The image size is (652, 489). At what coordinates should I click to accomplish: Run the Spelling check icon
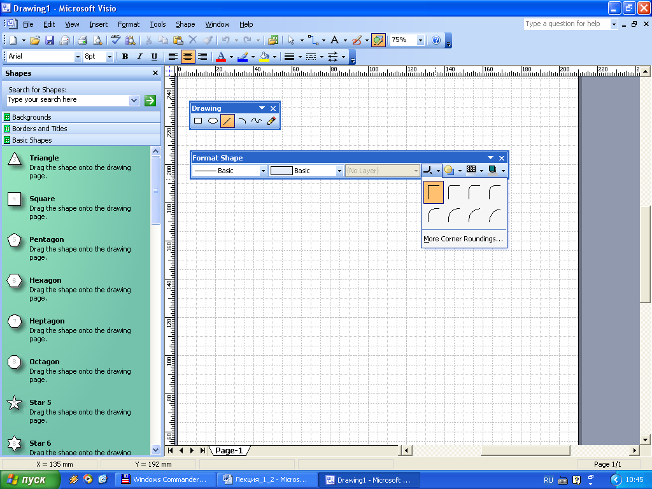[116, 40]
